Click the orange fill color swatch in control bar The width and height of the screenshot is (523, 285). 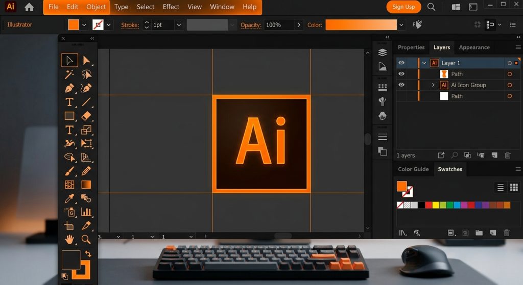click(74, 24)
